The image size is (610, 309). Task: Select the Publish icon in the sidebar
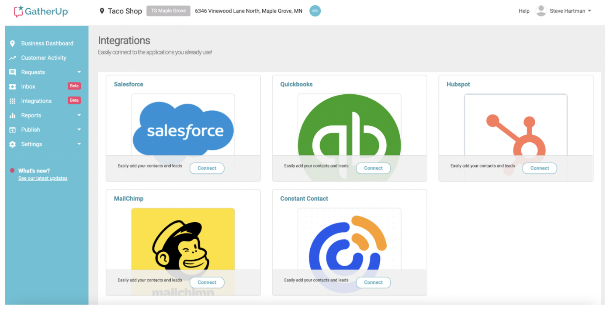[12, 129]
